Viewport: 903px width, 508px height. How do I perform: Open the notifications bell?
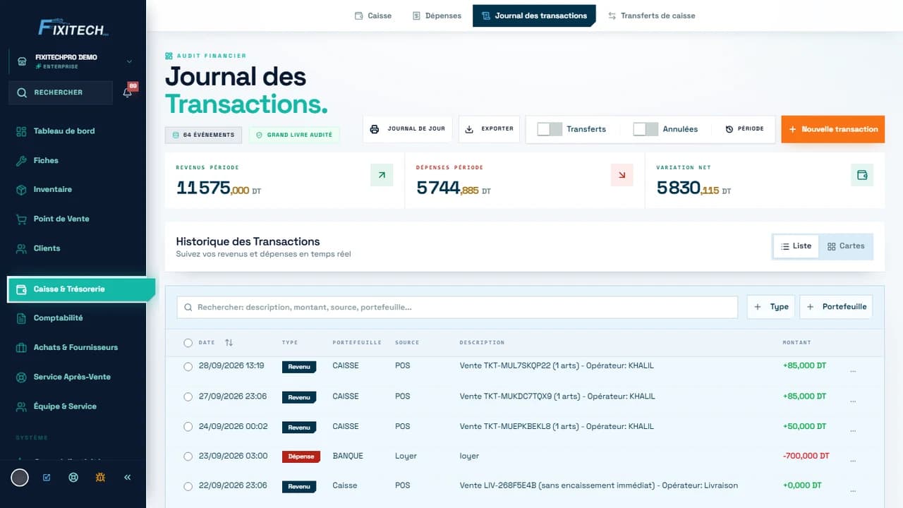tap(128, 92)
